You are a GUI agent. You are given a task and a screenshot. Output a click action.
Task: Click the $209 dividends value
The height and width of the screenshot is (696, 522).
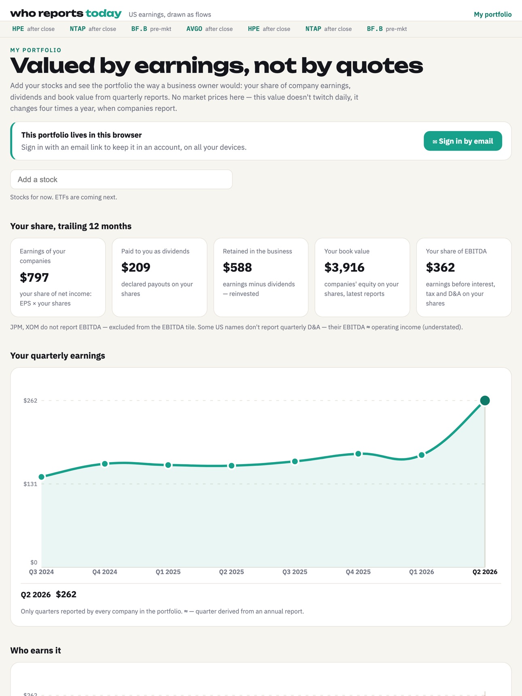[x=136, y=267]
